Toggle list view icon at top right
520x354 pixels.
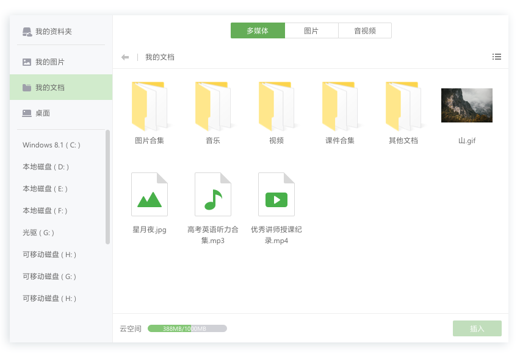(497, 57)
